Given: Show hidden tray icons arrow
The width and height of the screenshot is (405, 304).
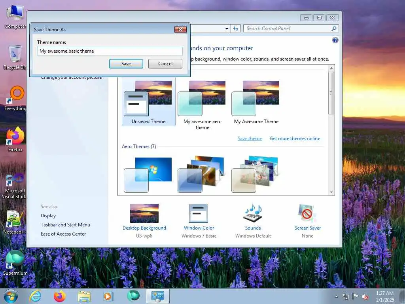Looking at the screenshot, I should [336, 297].
